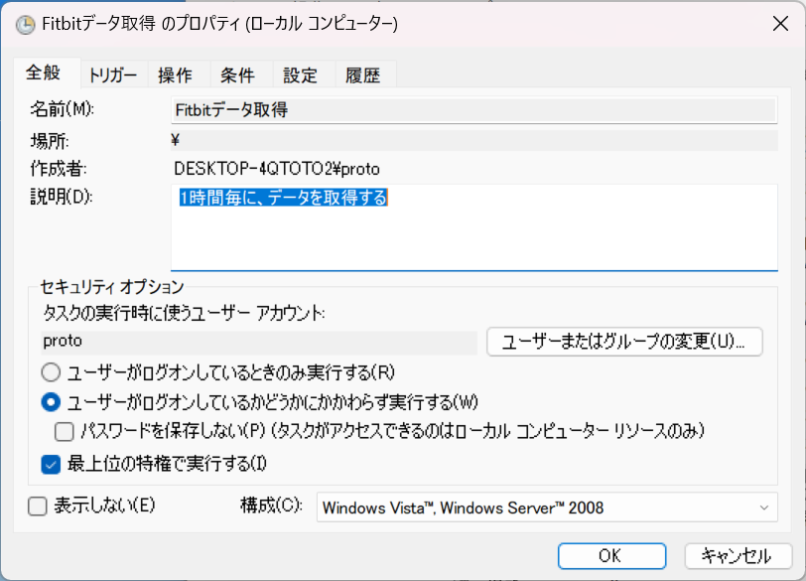806x581 pixels.
Task: Choose ユーザーがログオンしているかどうかにかかわらず実行する radio option
Action: (x=51, y=402)
